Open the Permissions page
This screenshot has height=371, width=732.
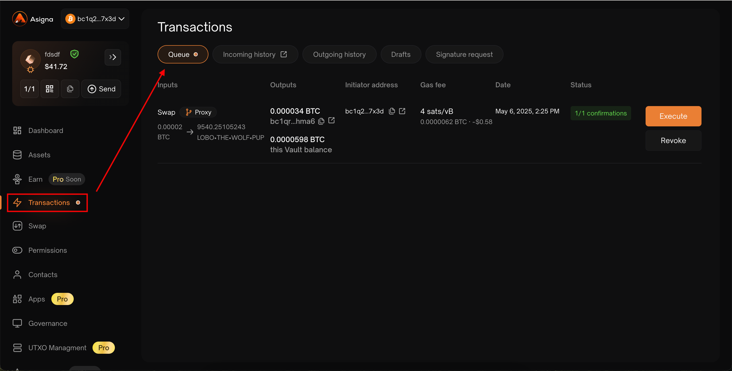[48, 250]
